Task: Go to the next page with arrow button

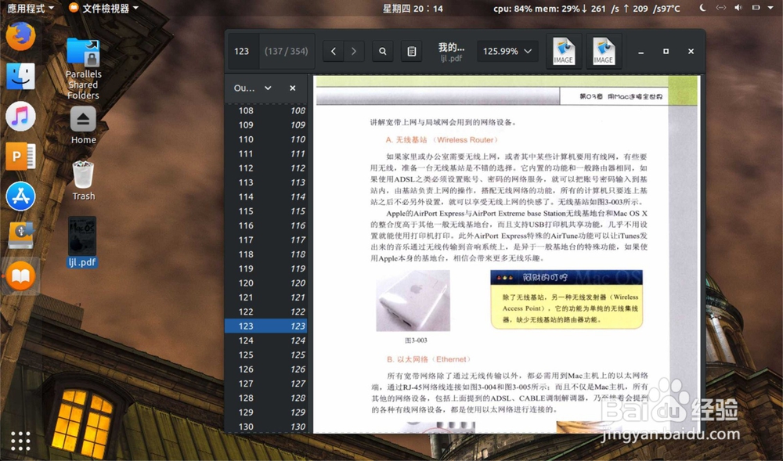Action: [354, 51]
